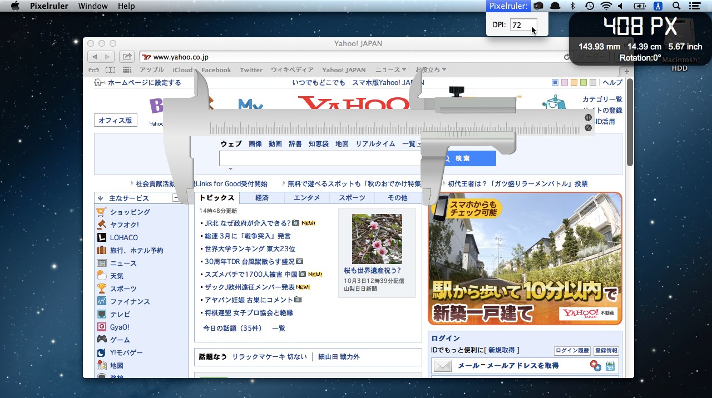Click the Yahoo search text box
The image size is (712, 398).
(x=320, y=158)
